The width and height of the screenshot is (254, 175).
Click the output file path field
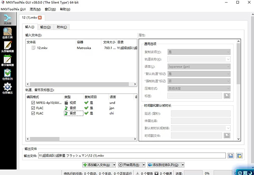coord(131,156)
